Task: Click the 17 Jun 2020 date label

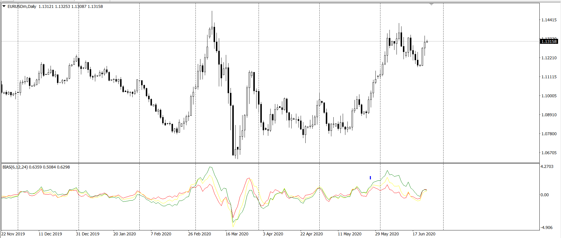Action: click(x=424, y=234)
